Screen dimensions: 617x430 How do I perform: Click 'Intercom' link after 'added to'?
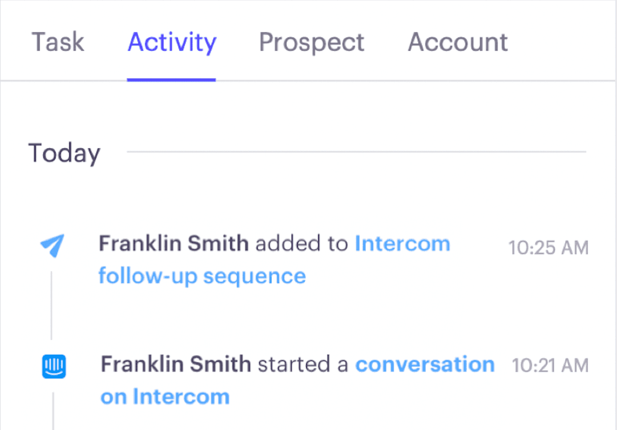click(x=402, y=244)
